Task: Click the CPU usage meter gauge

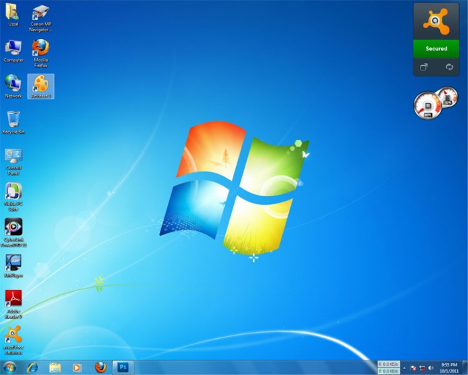Action: pos(427,105)
